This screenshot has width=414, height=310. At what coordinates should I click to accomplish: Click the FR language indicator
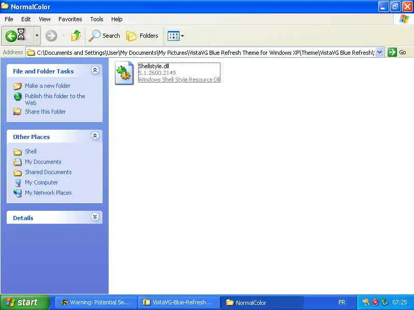342,302
